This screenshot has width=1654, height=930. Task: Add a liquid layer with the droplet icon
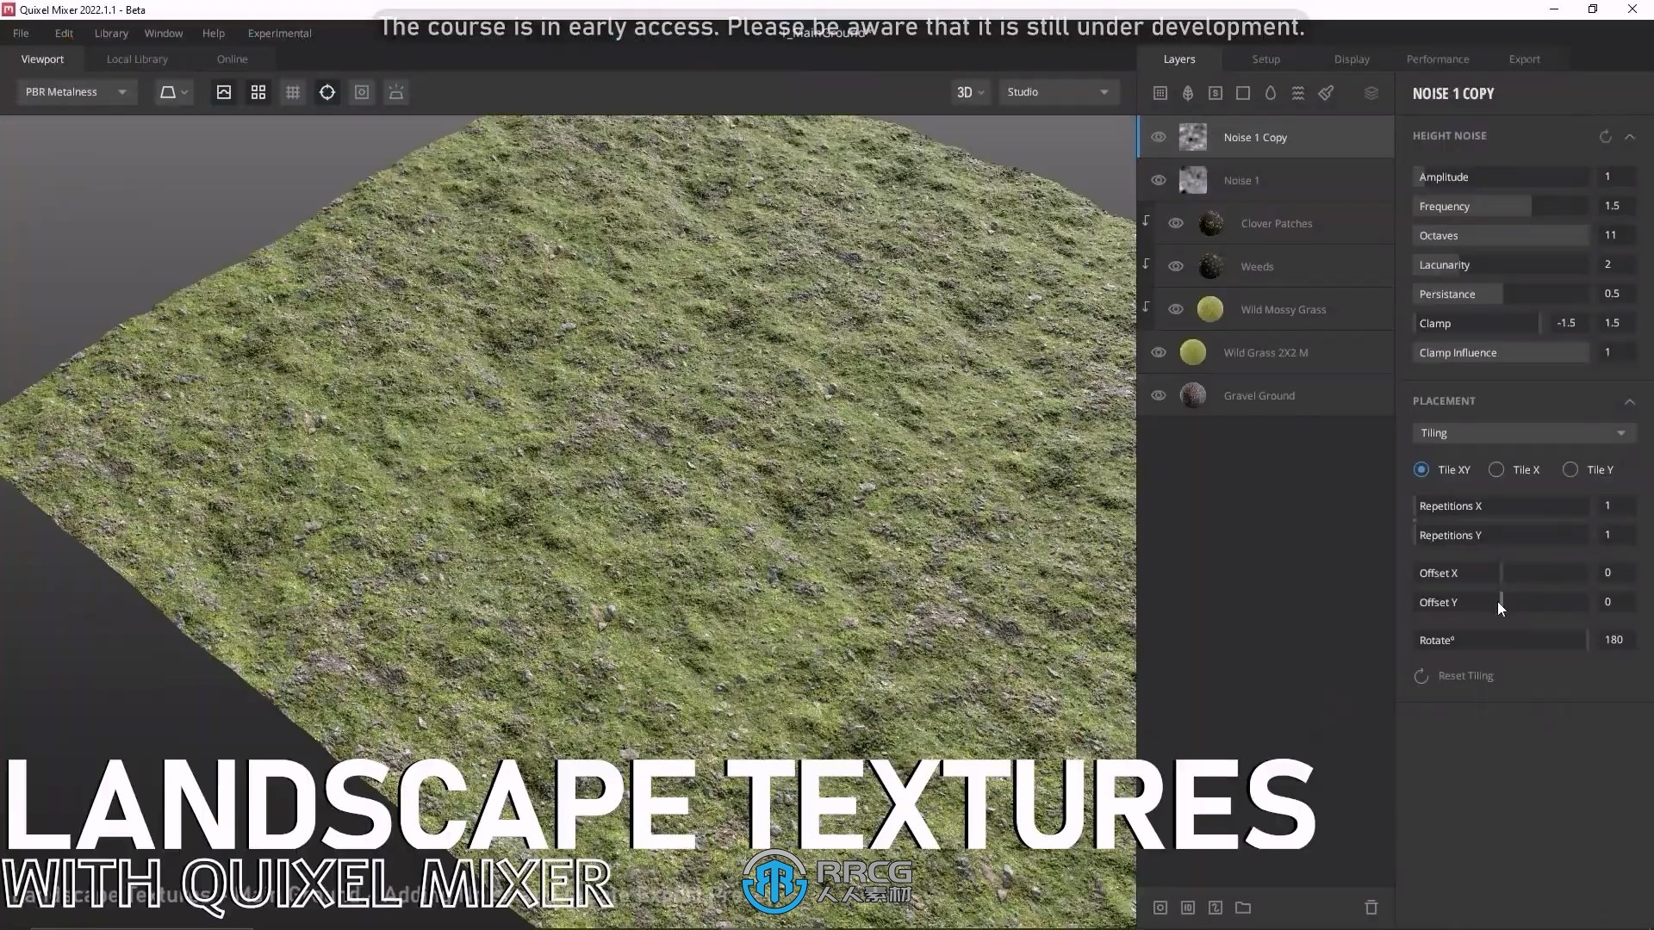(x=1271, y=93)
